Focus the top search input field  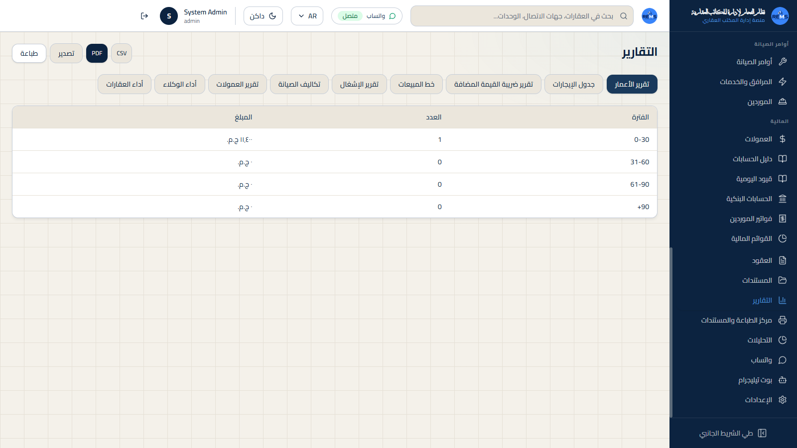(522, 16)
